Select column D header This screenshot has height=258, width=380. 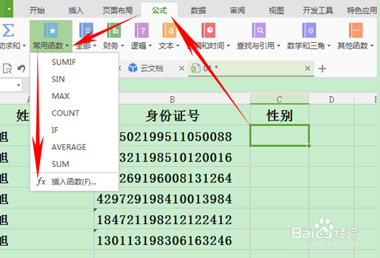(332, 99)
